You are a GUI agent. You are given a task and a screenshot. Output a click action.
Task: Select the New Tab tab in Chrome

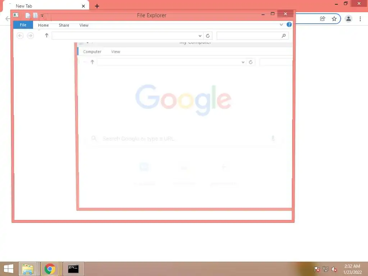(x=46, y=6)
